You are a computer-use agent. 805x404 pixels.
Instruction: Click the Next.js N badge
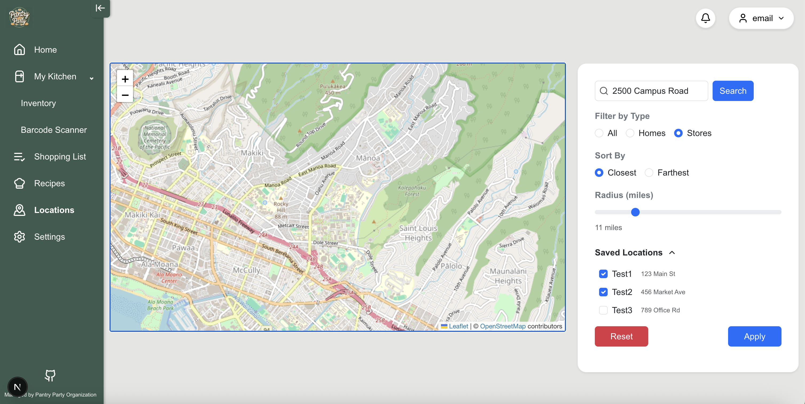point(18,387)
